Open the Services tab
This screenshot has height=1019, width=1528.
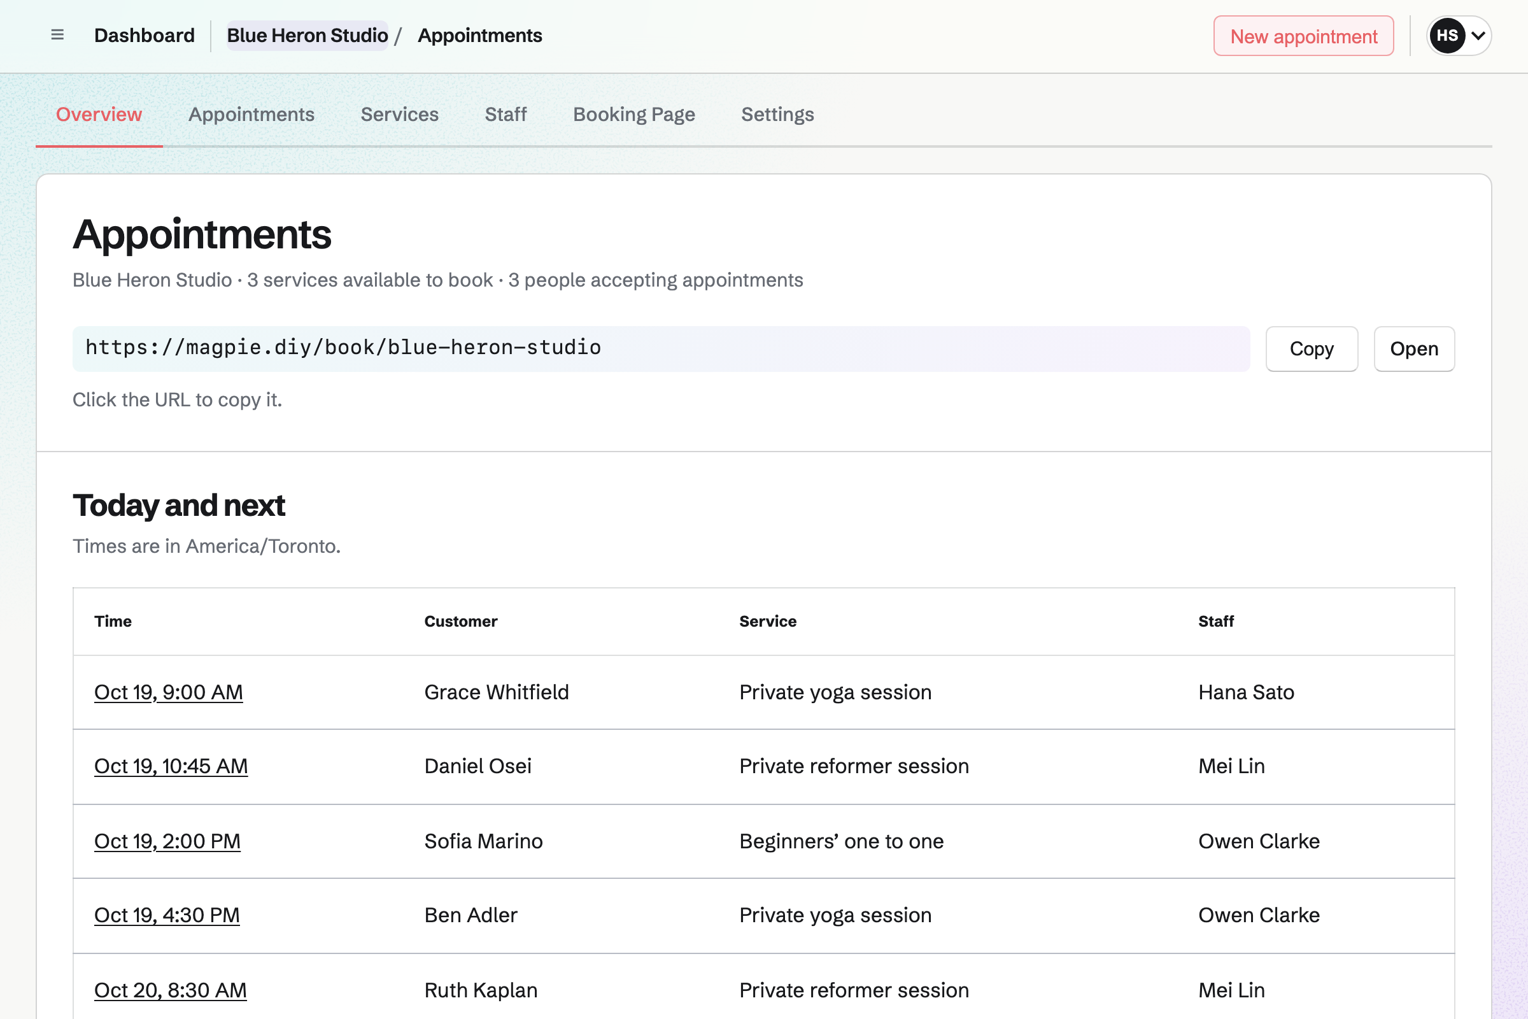[400, 115]
